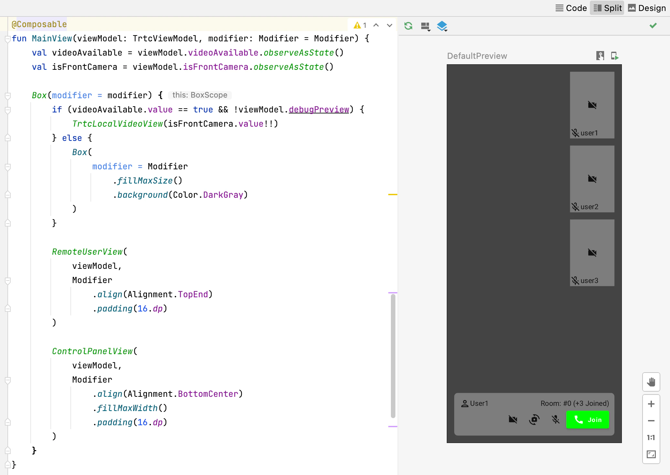Viewport: 670px width, 475px height.
Task: Toggle switch camera icon in control panel
Action: (534, 419)
